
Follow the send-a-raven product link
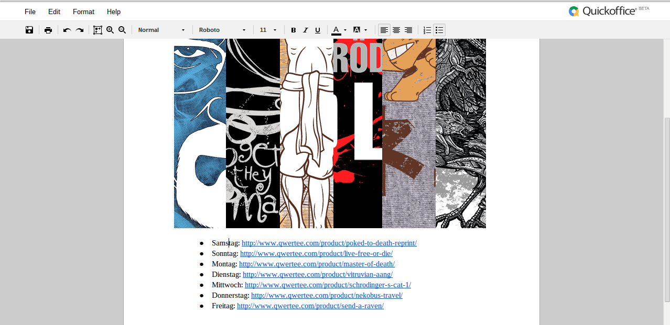coord(310,306)
